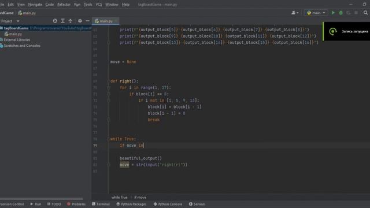Click the recording indicator icon overlay
Image resolution: width=370 pixels, height=208 pixels.
click(x=333, y=31)
